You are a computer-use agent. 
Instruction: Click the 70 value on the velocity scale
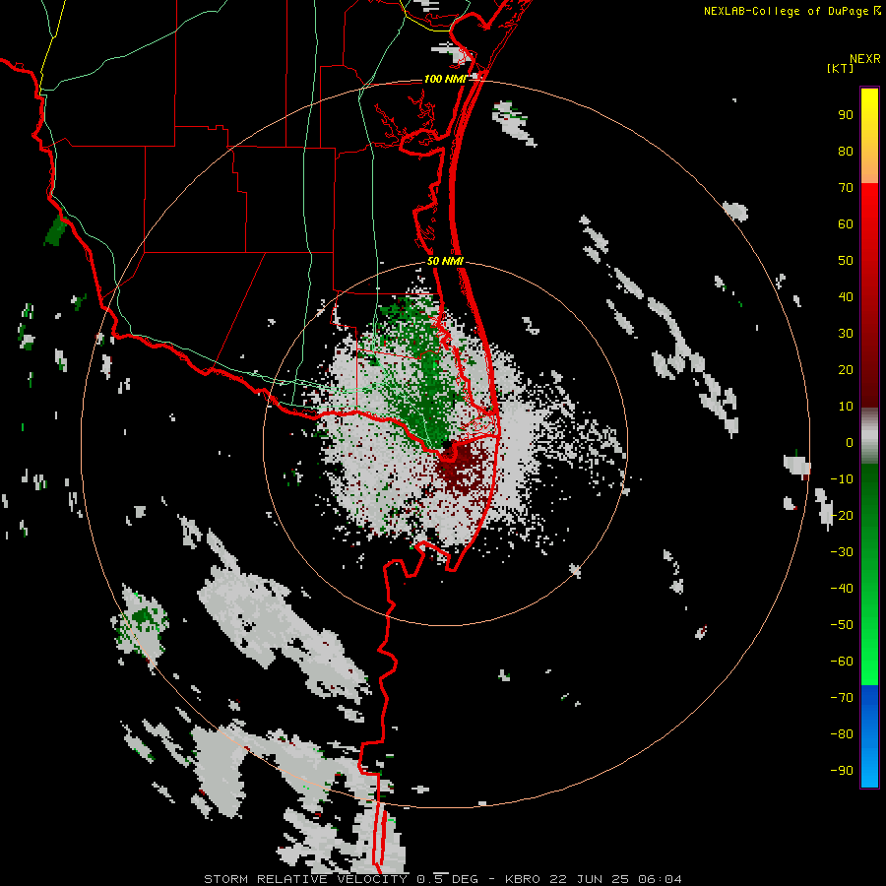[846, 188]
